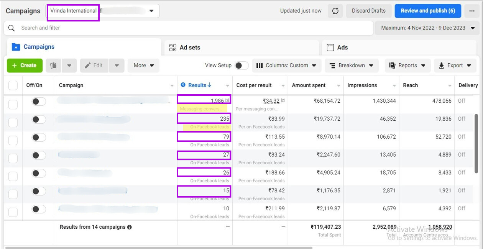The width and height of the screenshot is (483, 249).
Task: Toggle the View Setup switch
Action: tap(242, 66)
